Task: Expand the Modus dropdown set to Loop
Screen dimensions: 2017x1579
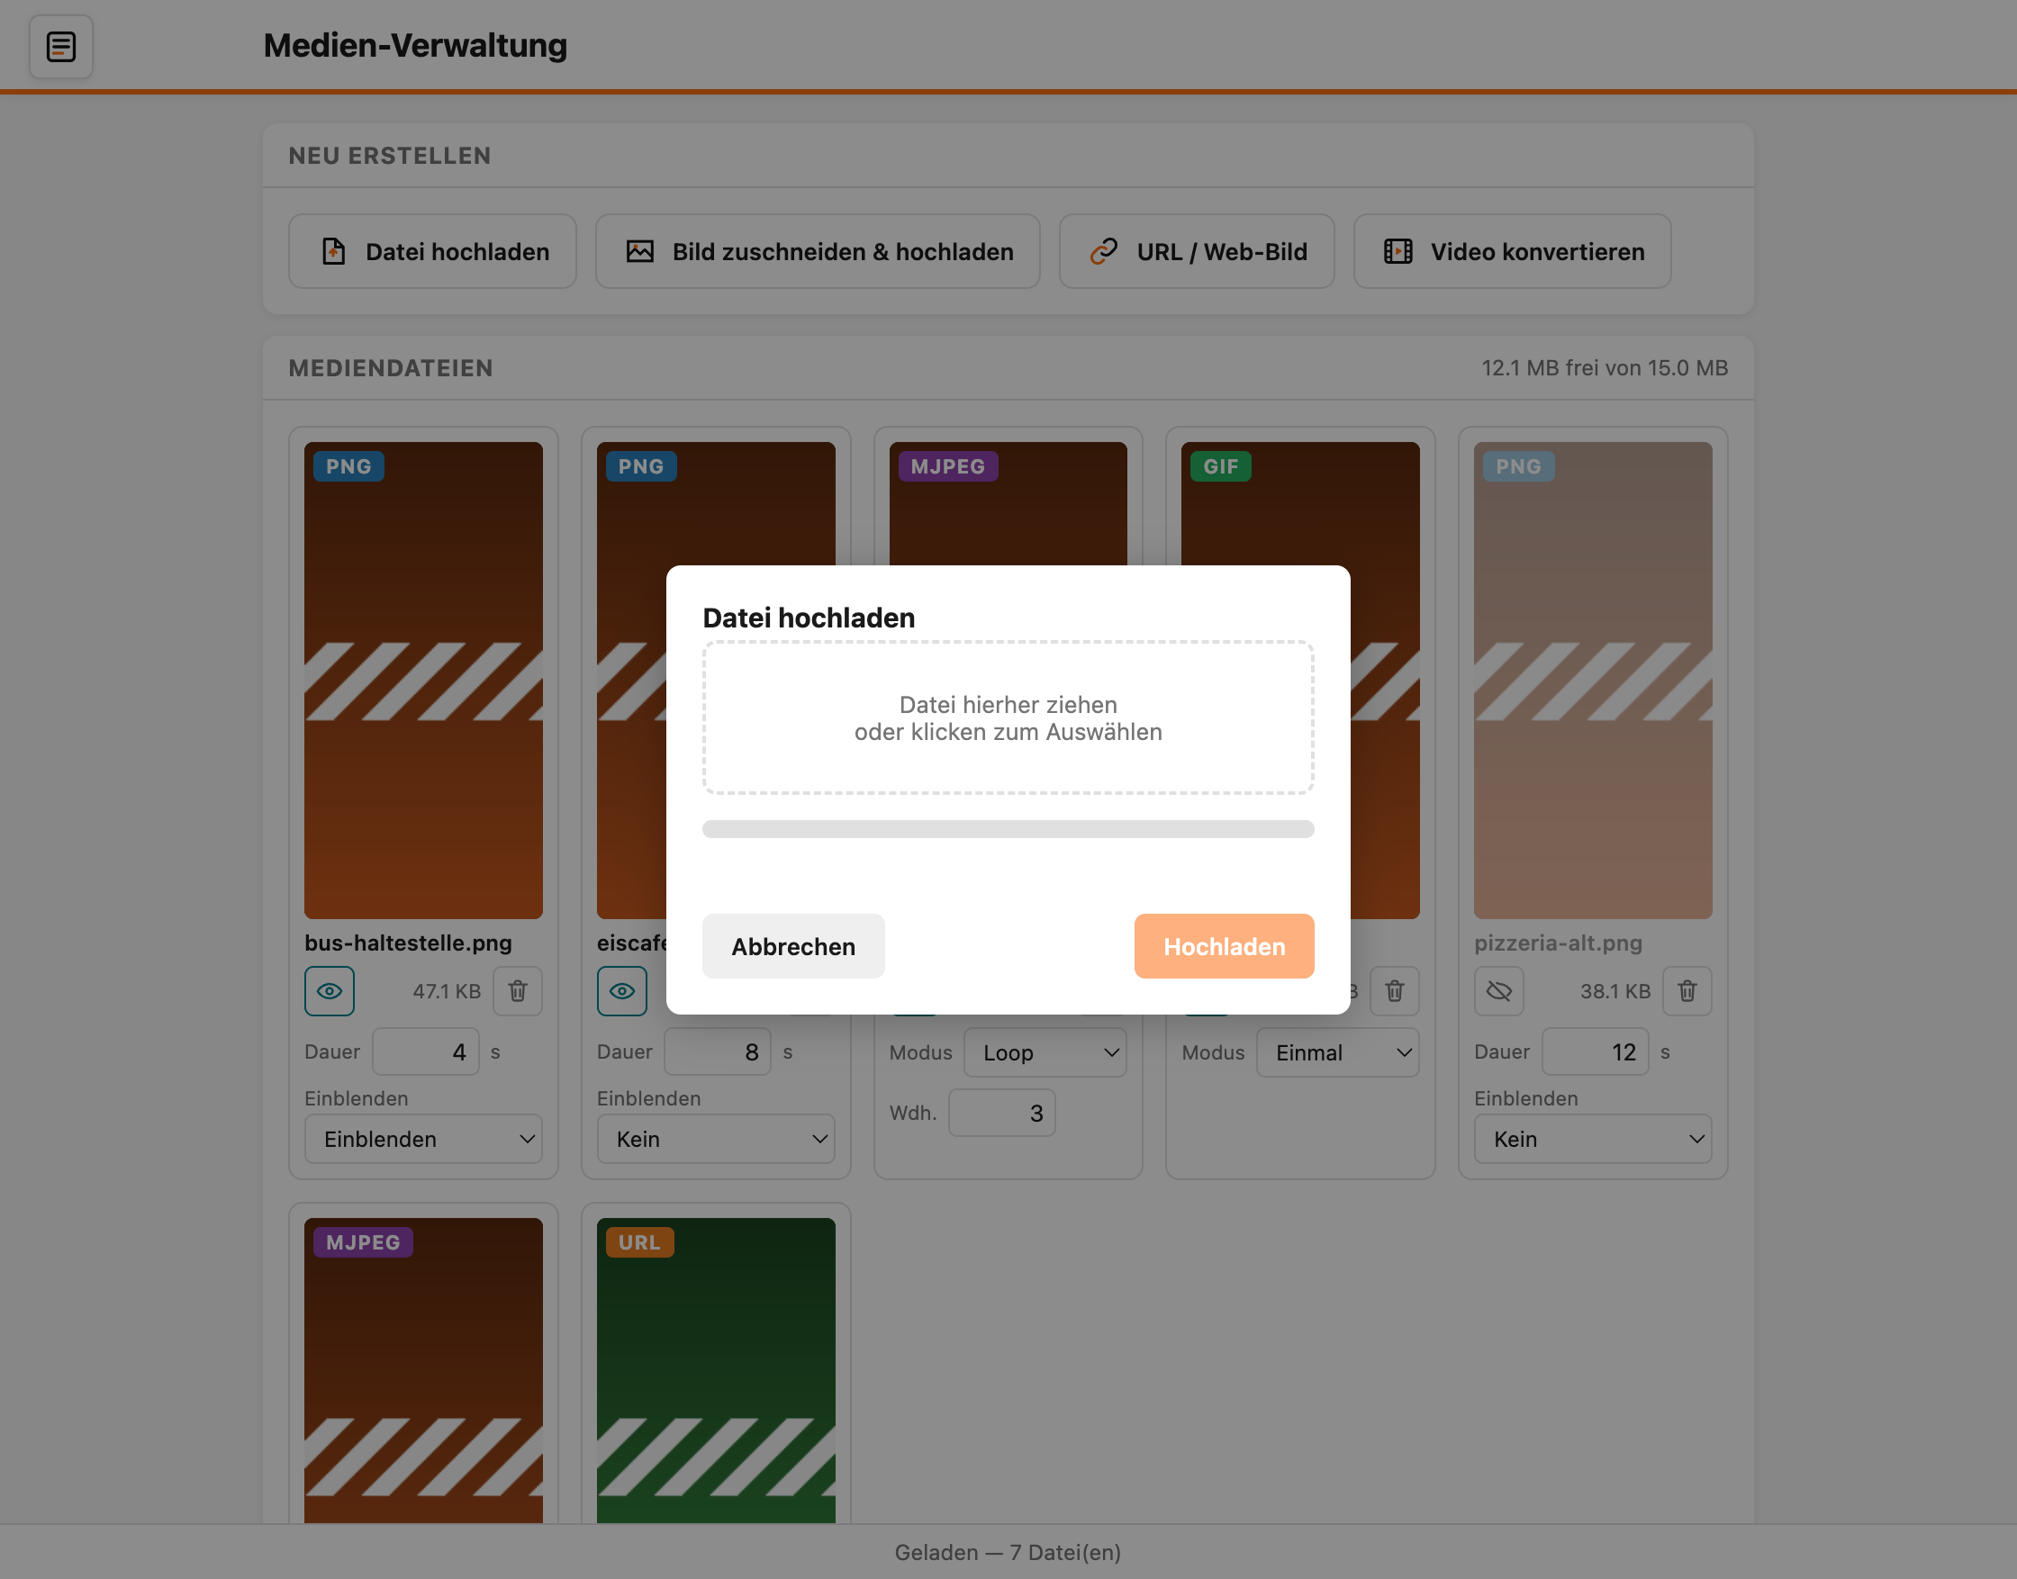Action: (x=1045, y=1053)
